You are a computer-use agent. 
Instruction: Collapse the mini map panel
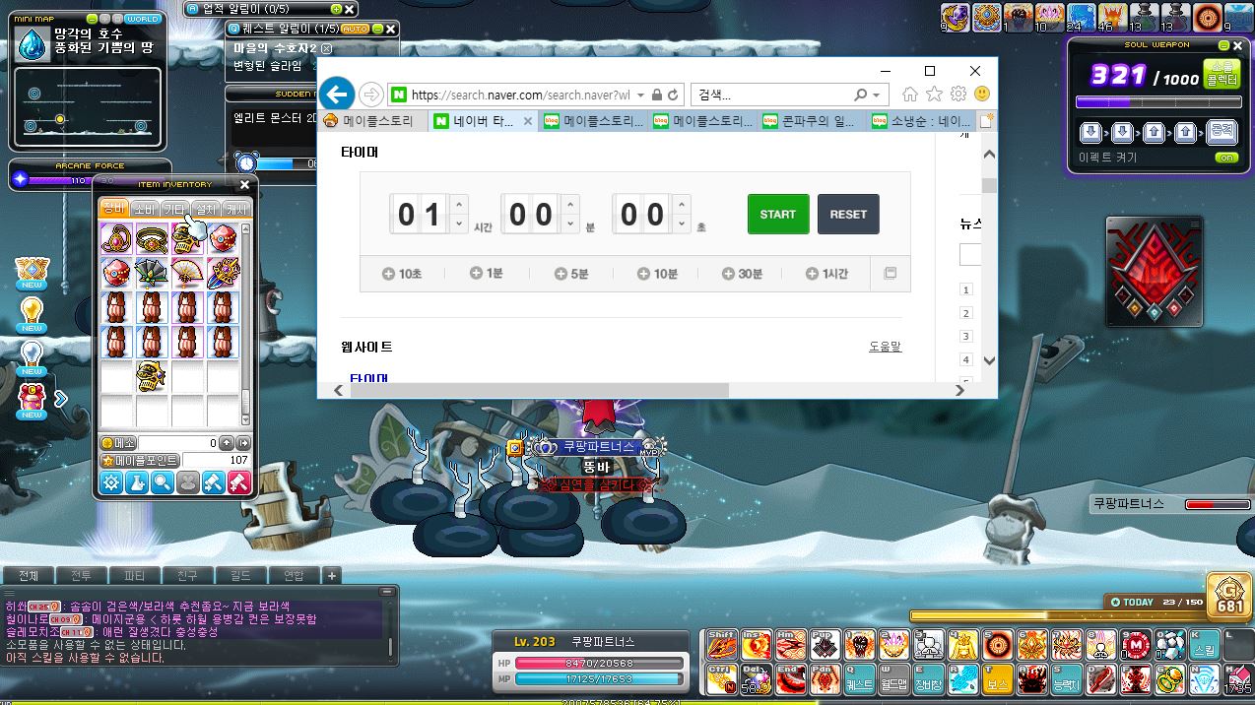pyautogui.click(x=92, y=19)
